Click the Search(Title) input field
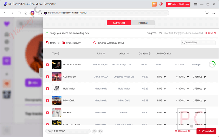219x137 pixels. click(x=198, y=42)
